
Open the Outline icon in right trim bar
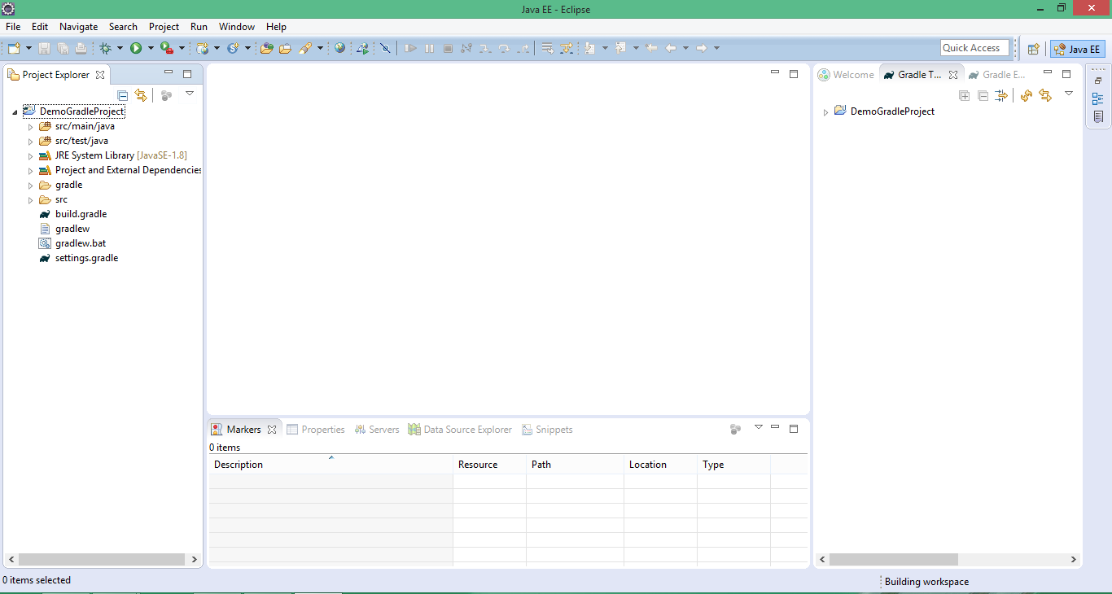[x=1098, y=98]
